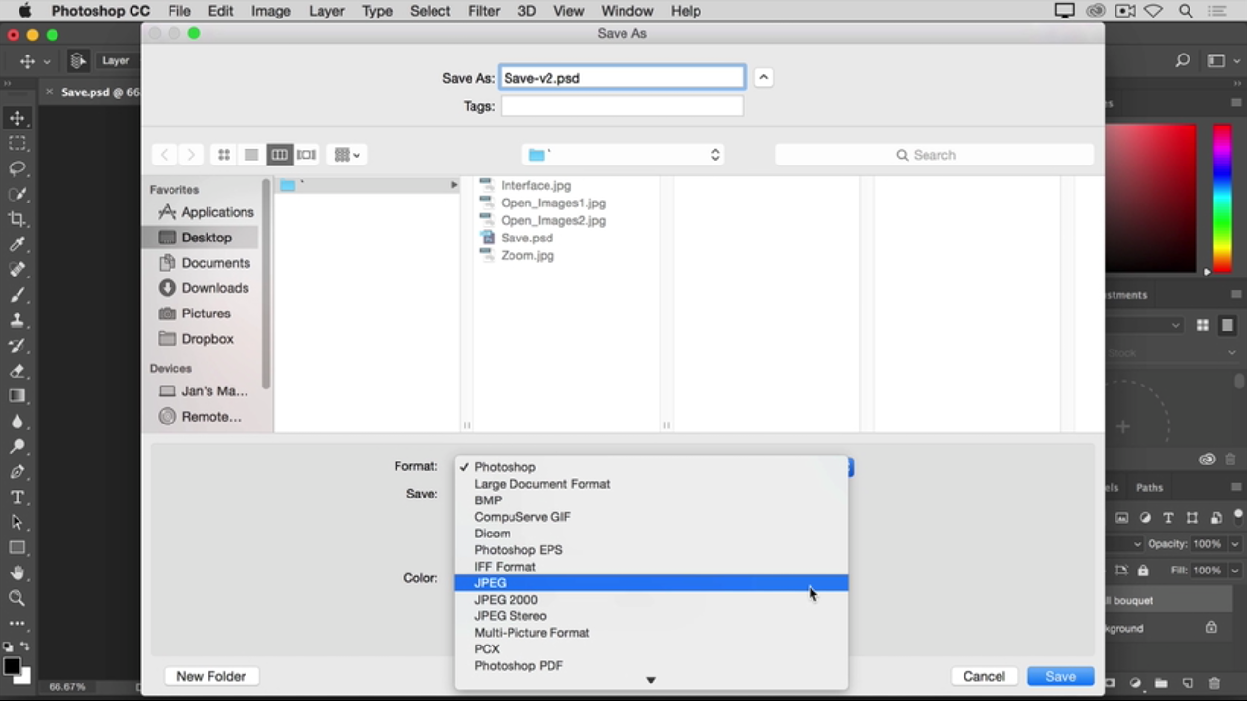1247x701 pixels.
Task: Open the item arrangement dropdown
Action: [347, 155]
